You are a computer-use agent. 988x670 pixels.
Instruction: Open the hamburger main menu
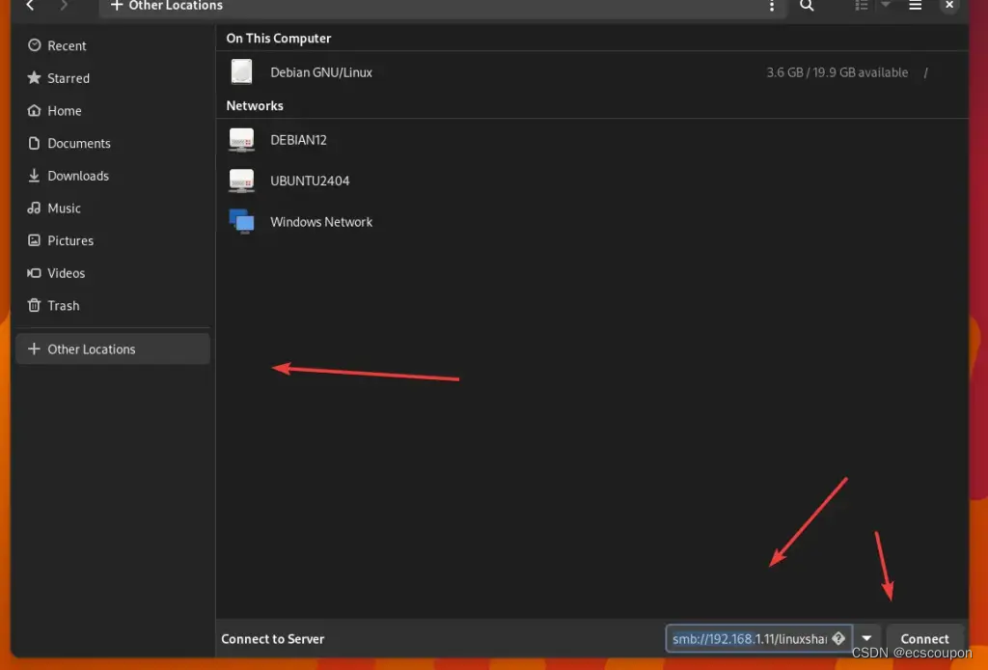pos(916,6)
